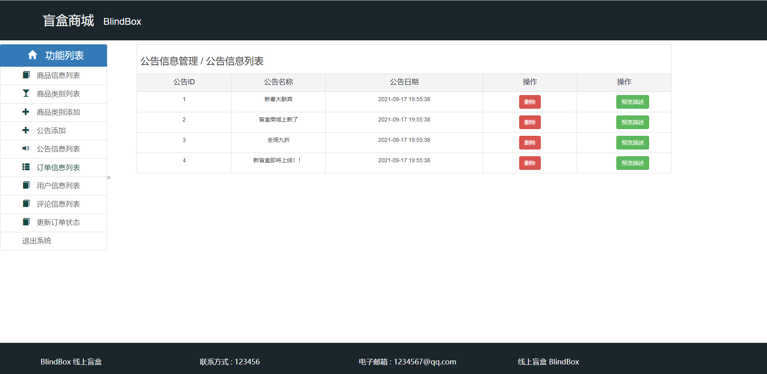Click the BlindBox header subtitle
This screenshot has height=374, width=767.
[x=122, y=22]
